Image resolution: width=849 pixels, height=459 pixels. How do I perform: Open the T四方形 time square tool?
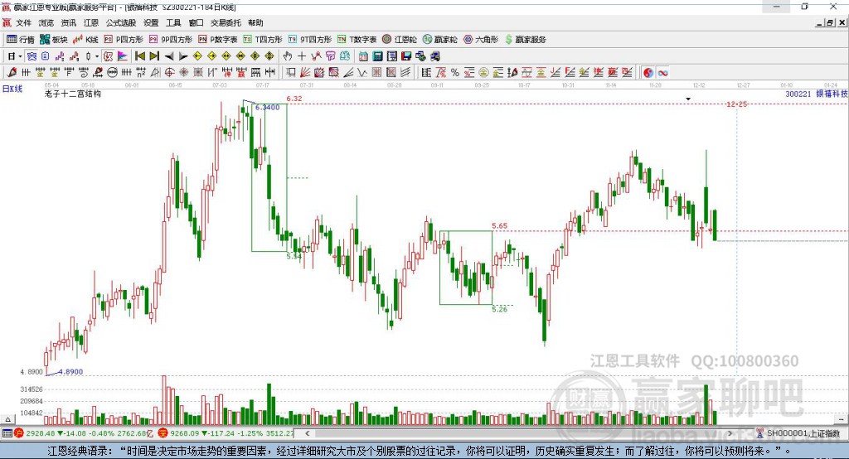tap(263, 40)
